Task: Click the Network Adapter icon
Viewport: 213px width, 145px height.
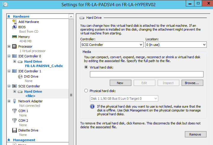Action: click(x=14, y=101)
